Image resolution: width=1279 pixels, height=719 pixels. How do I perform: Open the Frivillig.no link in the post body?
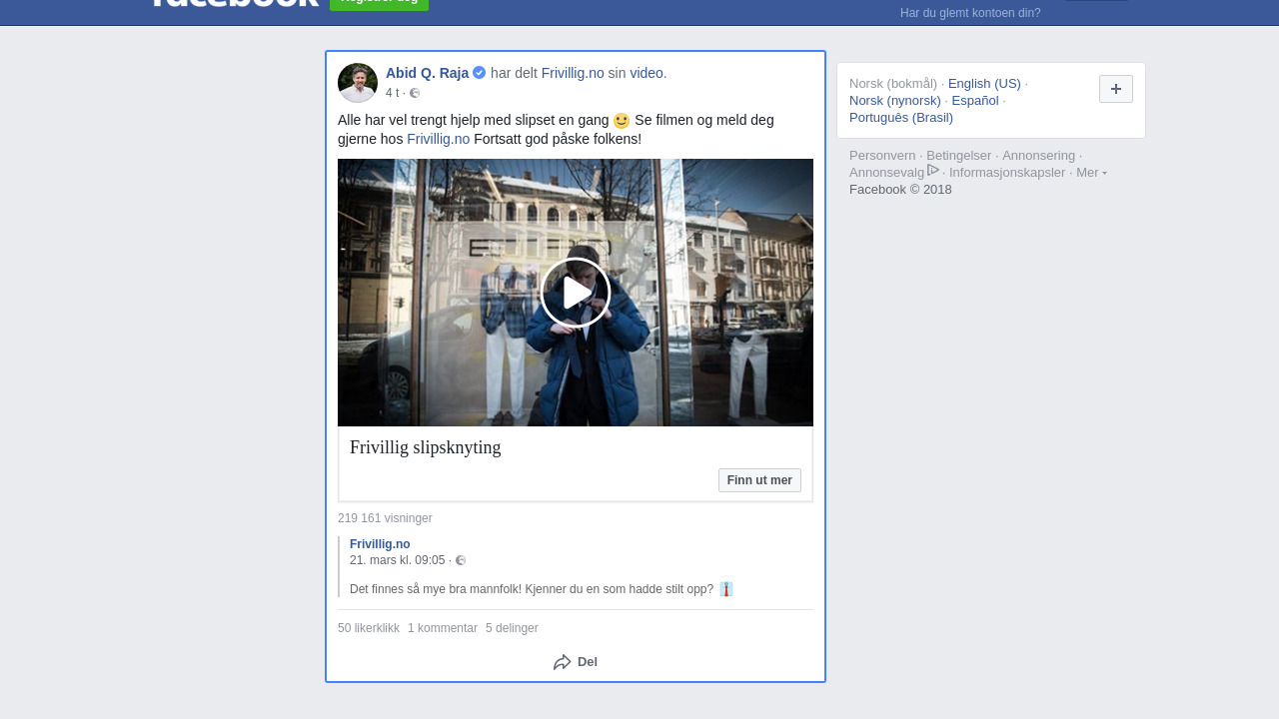pos(438,139)
